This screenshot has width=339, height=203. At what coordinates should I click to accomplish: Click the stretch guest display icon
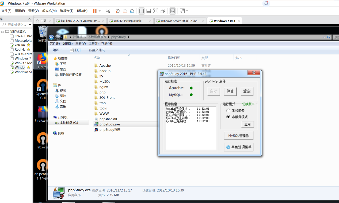click(182, 11)
